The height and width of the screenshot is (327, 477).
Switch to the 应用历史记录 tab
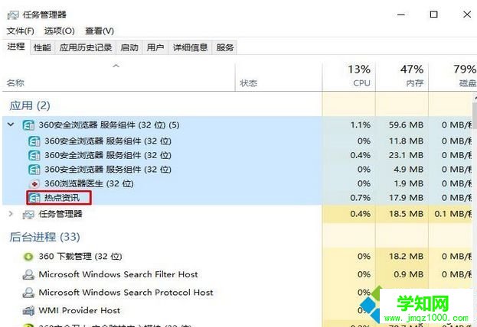click(x=86, y=47)
